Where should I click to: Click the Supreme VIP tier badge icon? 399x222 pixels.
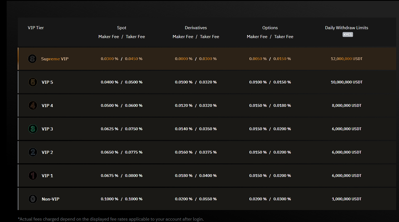tap(32, 59)
